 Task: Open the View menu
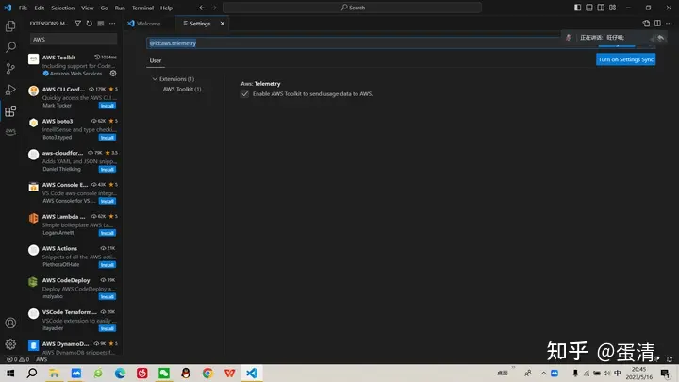87,8
